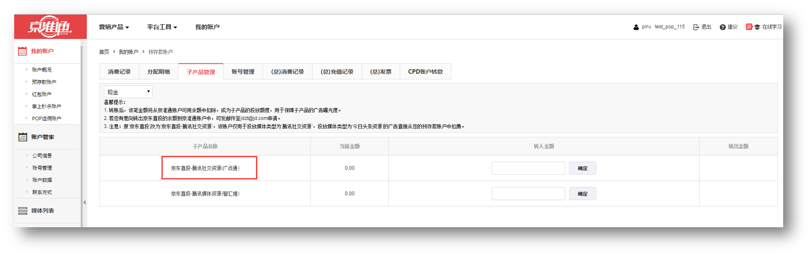812x256 pixels.
Task: Go to the (总)发票 tab
Action: pyautogui.click(x=381, y=71)
